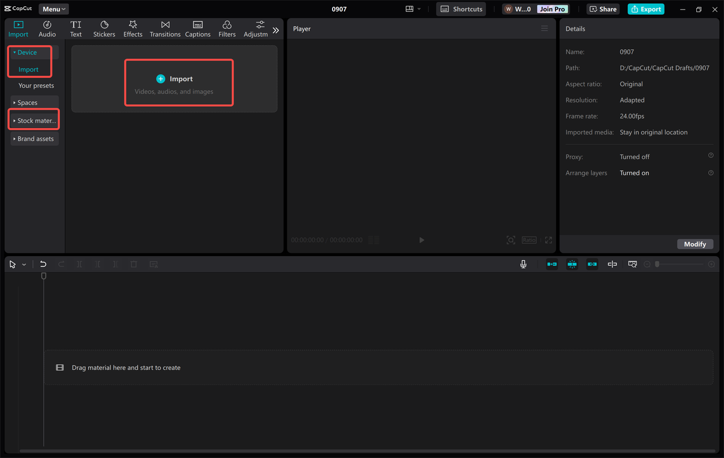724x458 pixels.
Task: Click the Delete right trim icon
Action: click(115, 264)
